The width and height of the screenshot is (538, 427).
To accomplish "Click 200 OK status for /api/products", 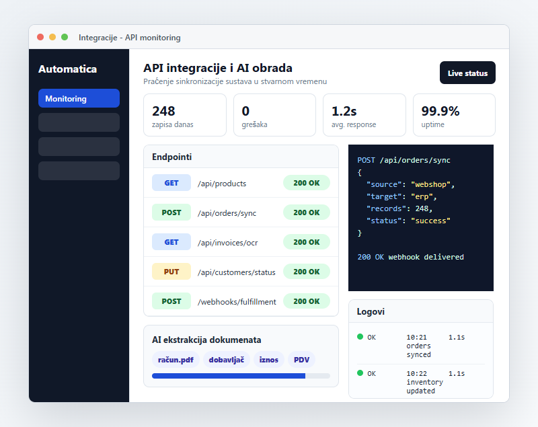I will 307,183.
